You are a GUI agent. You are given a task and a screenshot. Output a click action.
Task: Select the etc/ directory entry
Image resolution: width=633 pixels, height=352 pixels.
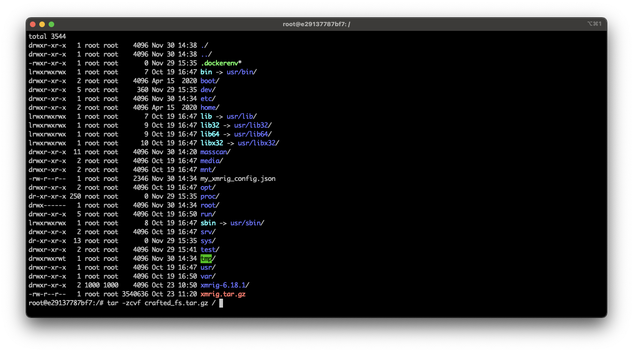point(208,99)
